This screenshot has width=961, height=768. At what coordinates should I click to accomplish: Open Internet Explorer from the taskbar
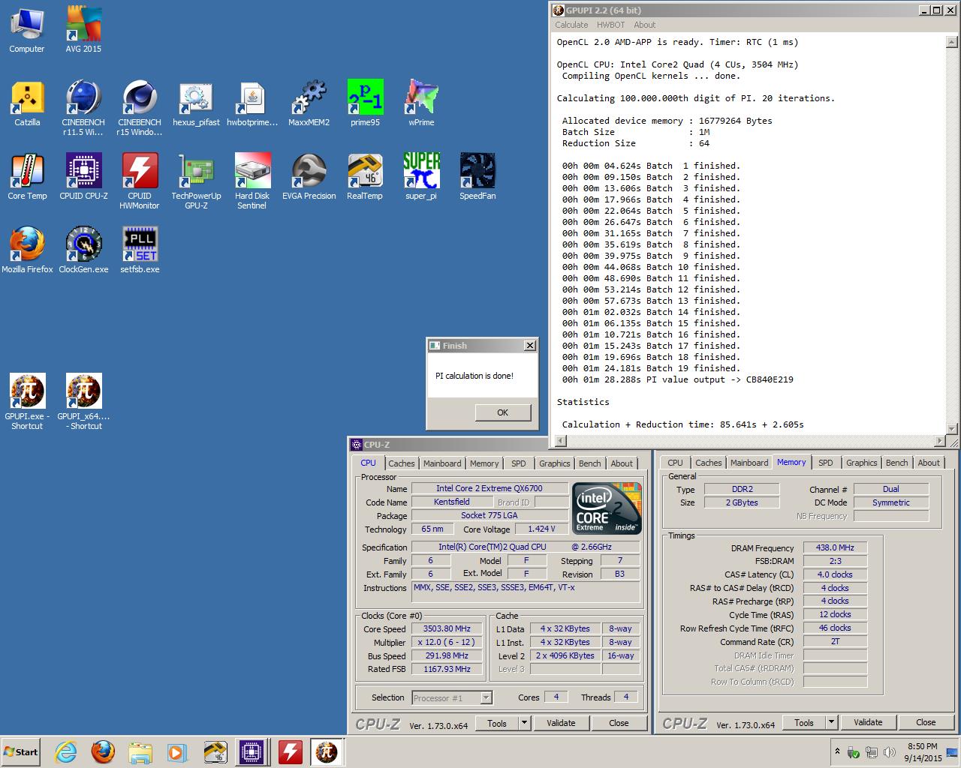point(65,751)
